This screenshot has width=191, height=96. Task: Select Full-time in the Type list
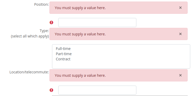(x=63, y=49)
